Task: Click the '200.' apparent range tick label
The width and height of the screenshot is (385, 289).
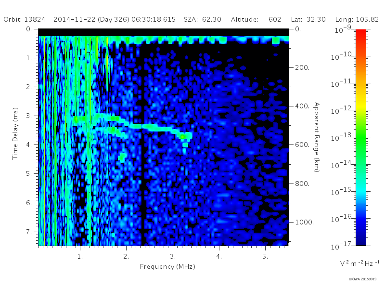Action: (x=302, y=67)
